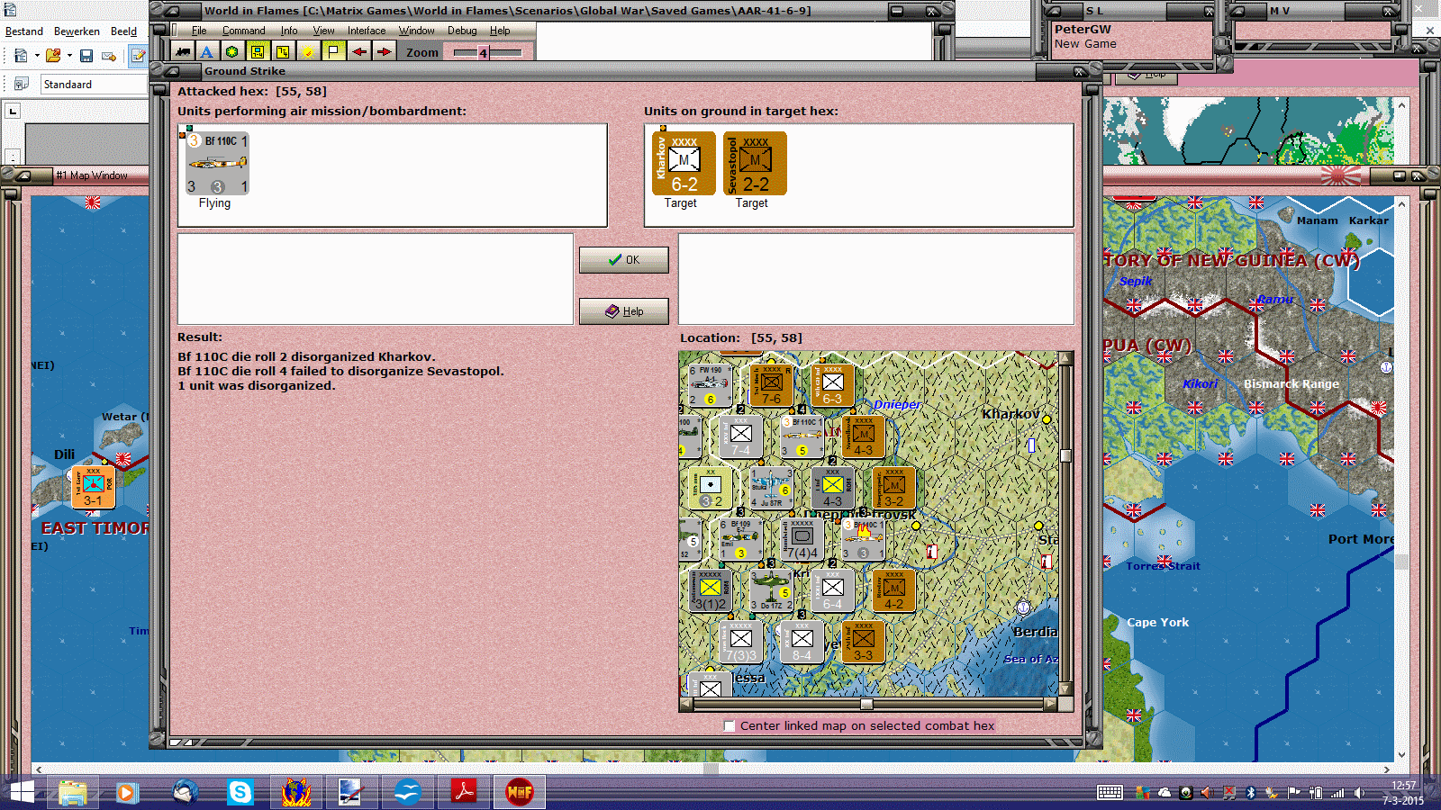
Task: Click the Do 17Z bomber unit on minimap
Action: [772, 590]
